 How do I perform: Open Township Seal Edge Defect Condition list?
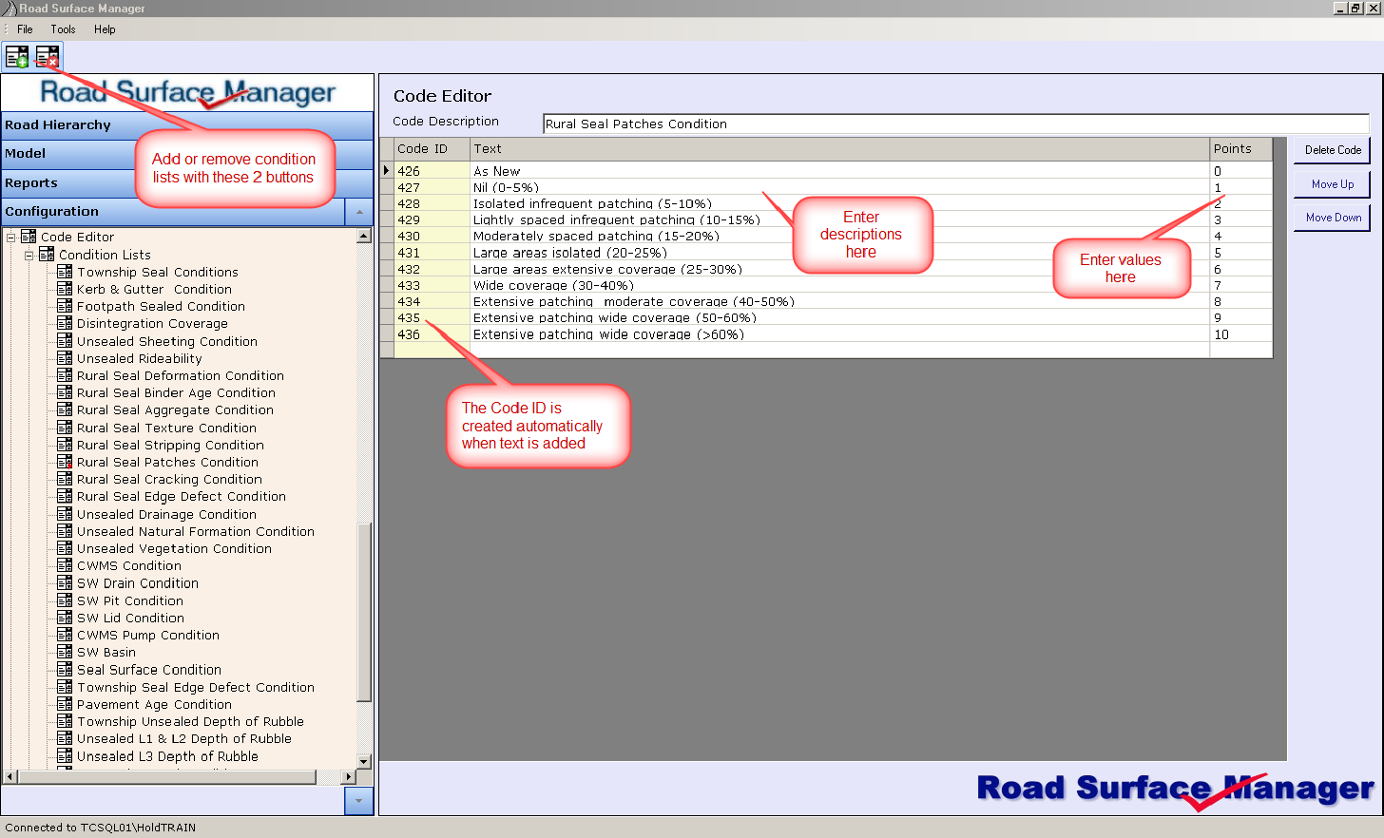point(196,687)
